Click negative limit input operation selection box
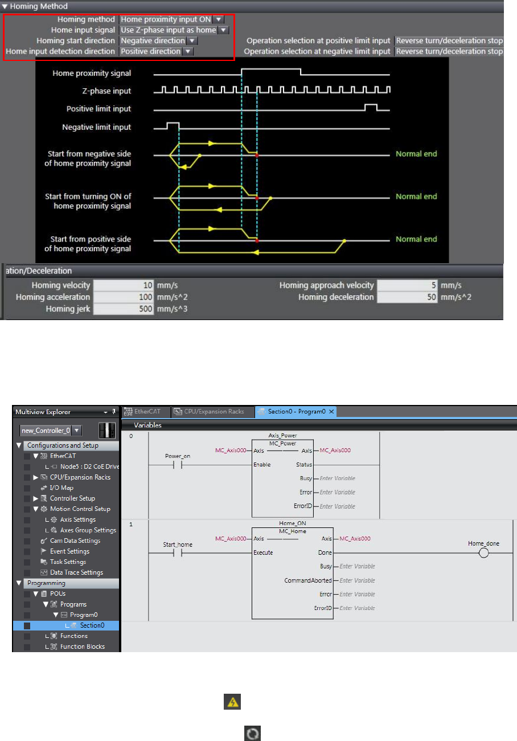The image size is (517, 741). pyautogui.click(x=449, y=52)
